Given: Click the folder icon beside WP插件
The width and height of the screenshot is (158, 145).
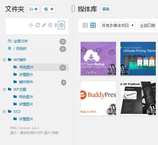Looking at the screenshot, I should 10,59.
